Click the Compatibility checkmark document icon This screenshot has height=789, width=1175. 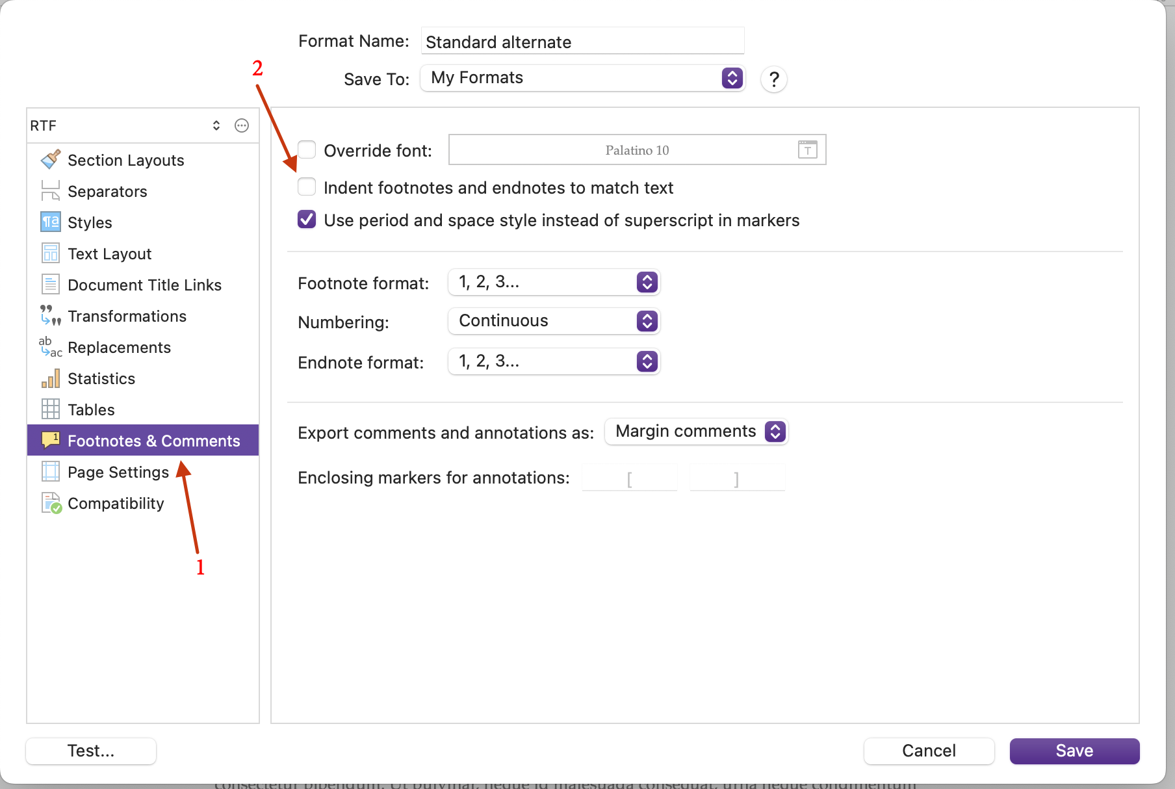click(x=51, y=502)
